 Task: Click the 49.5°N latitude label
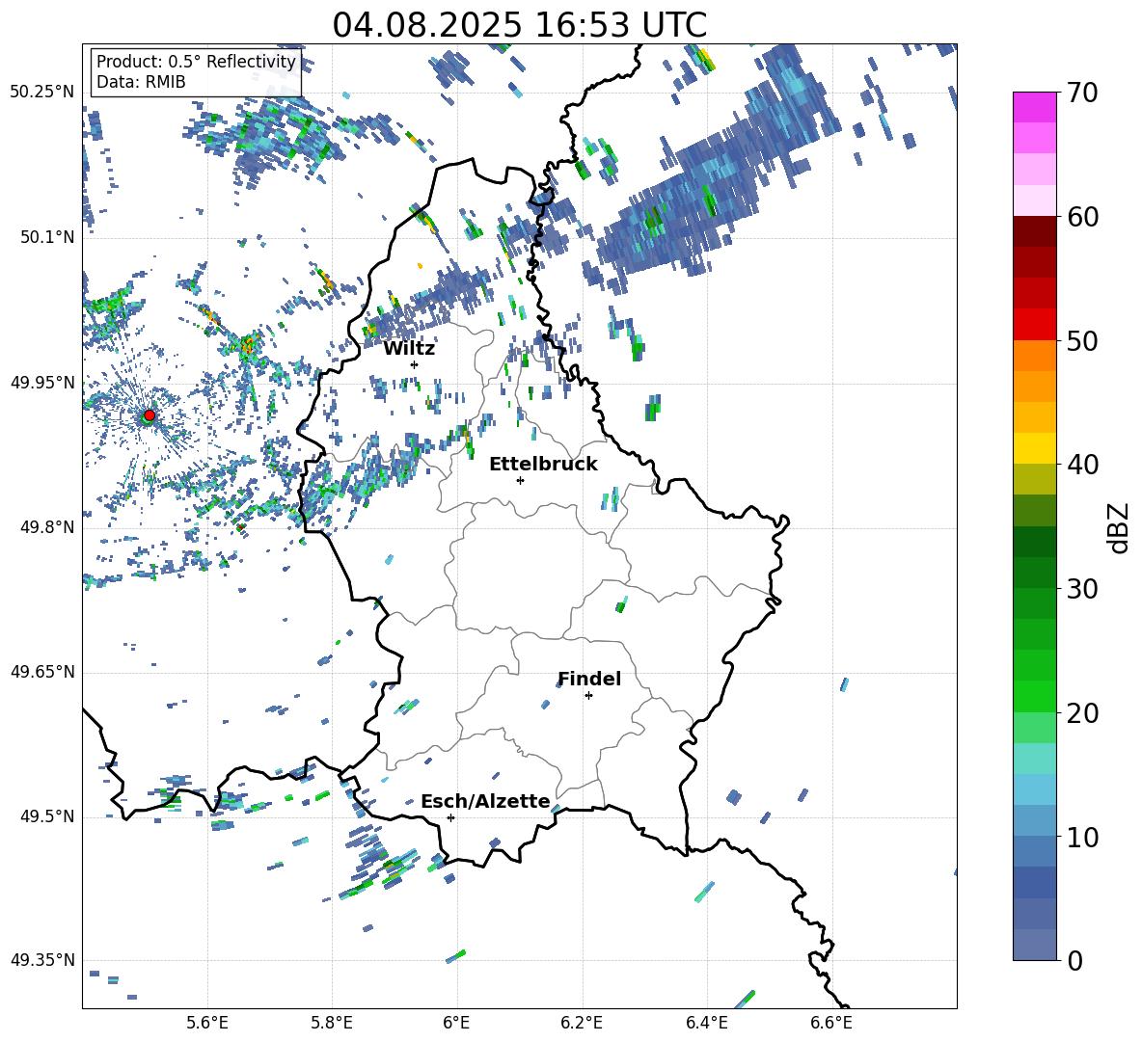[x=46, y=816]
